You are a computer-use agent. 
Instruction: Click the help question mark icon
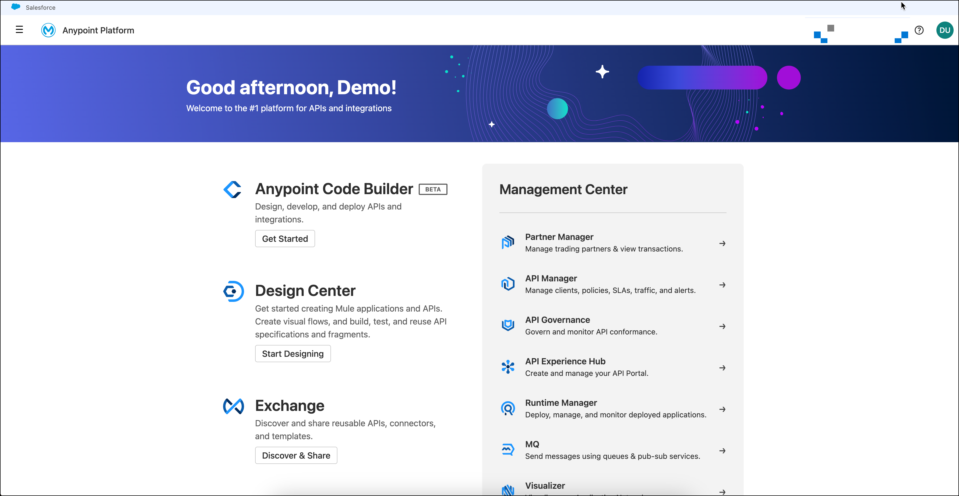pos(919,30)
